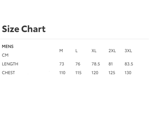Select the M size column header
Screen dimensions: 160x129
tap(61, 51)
